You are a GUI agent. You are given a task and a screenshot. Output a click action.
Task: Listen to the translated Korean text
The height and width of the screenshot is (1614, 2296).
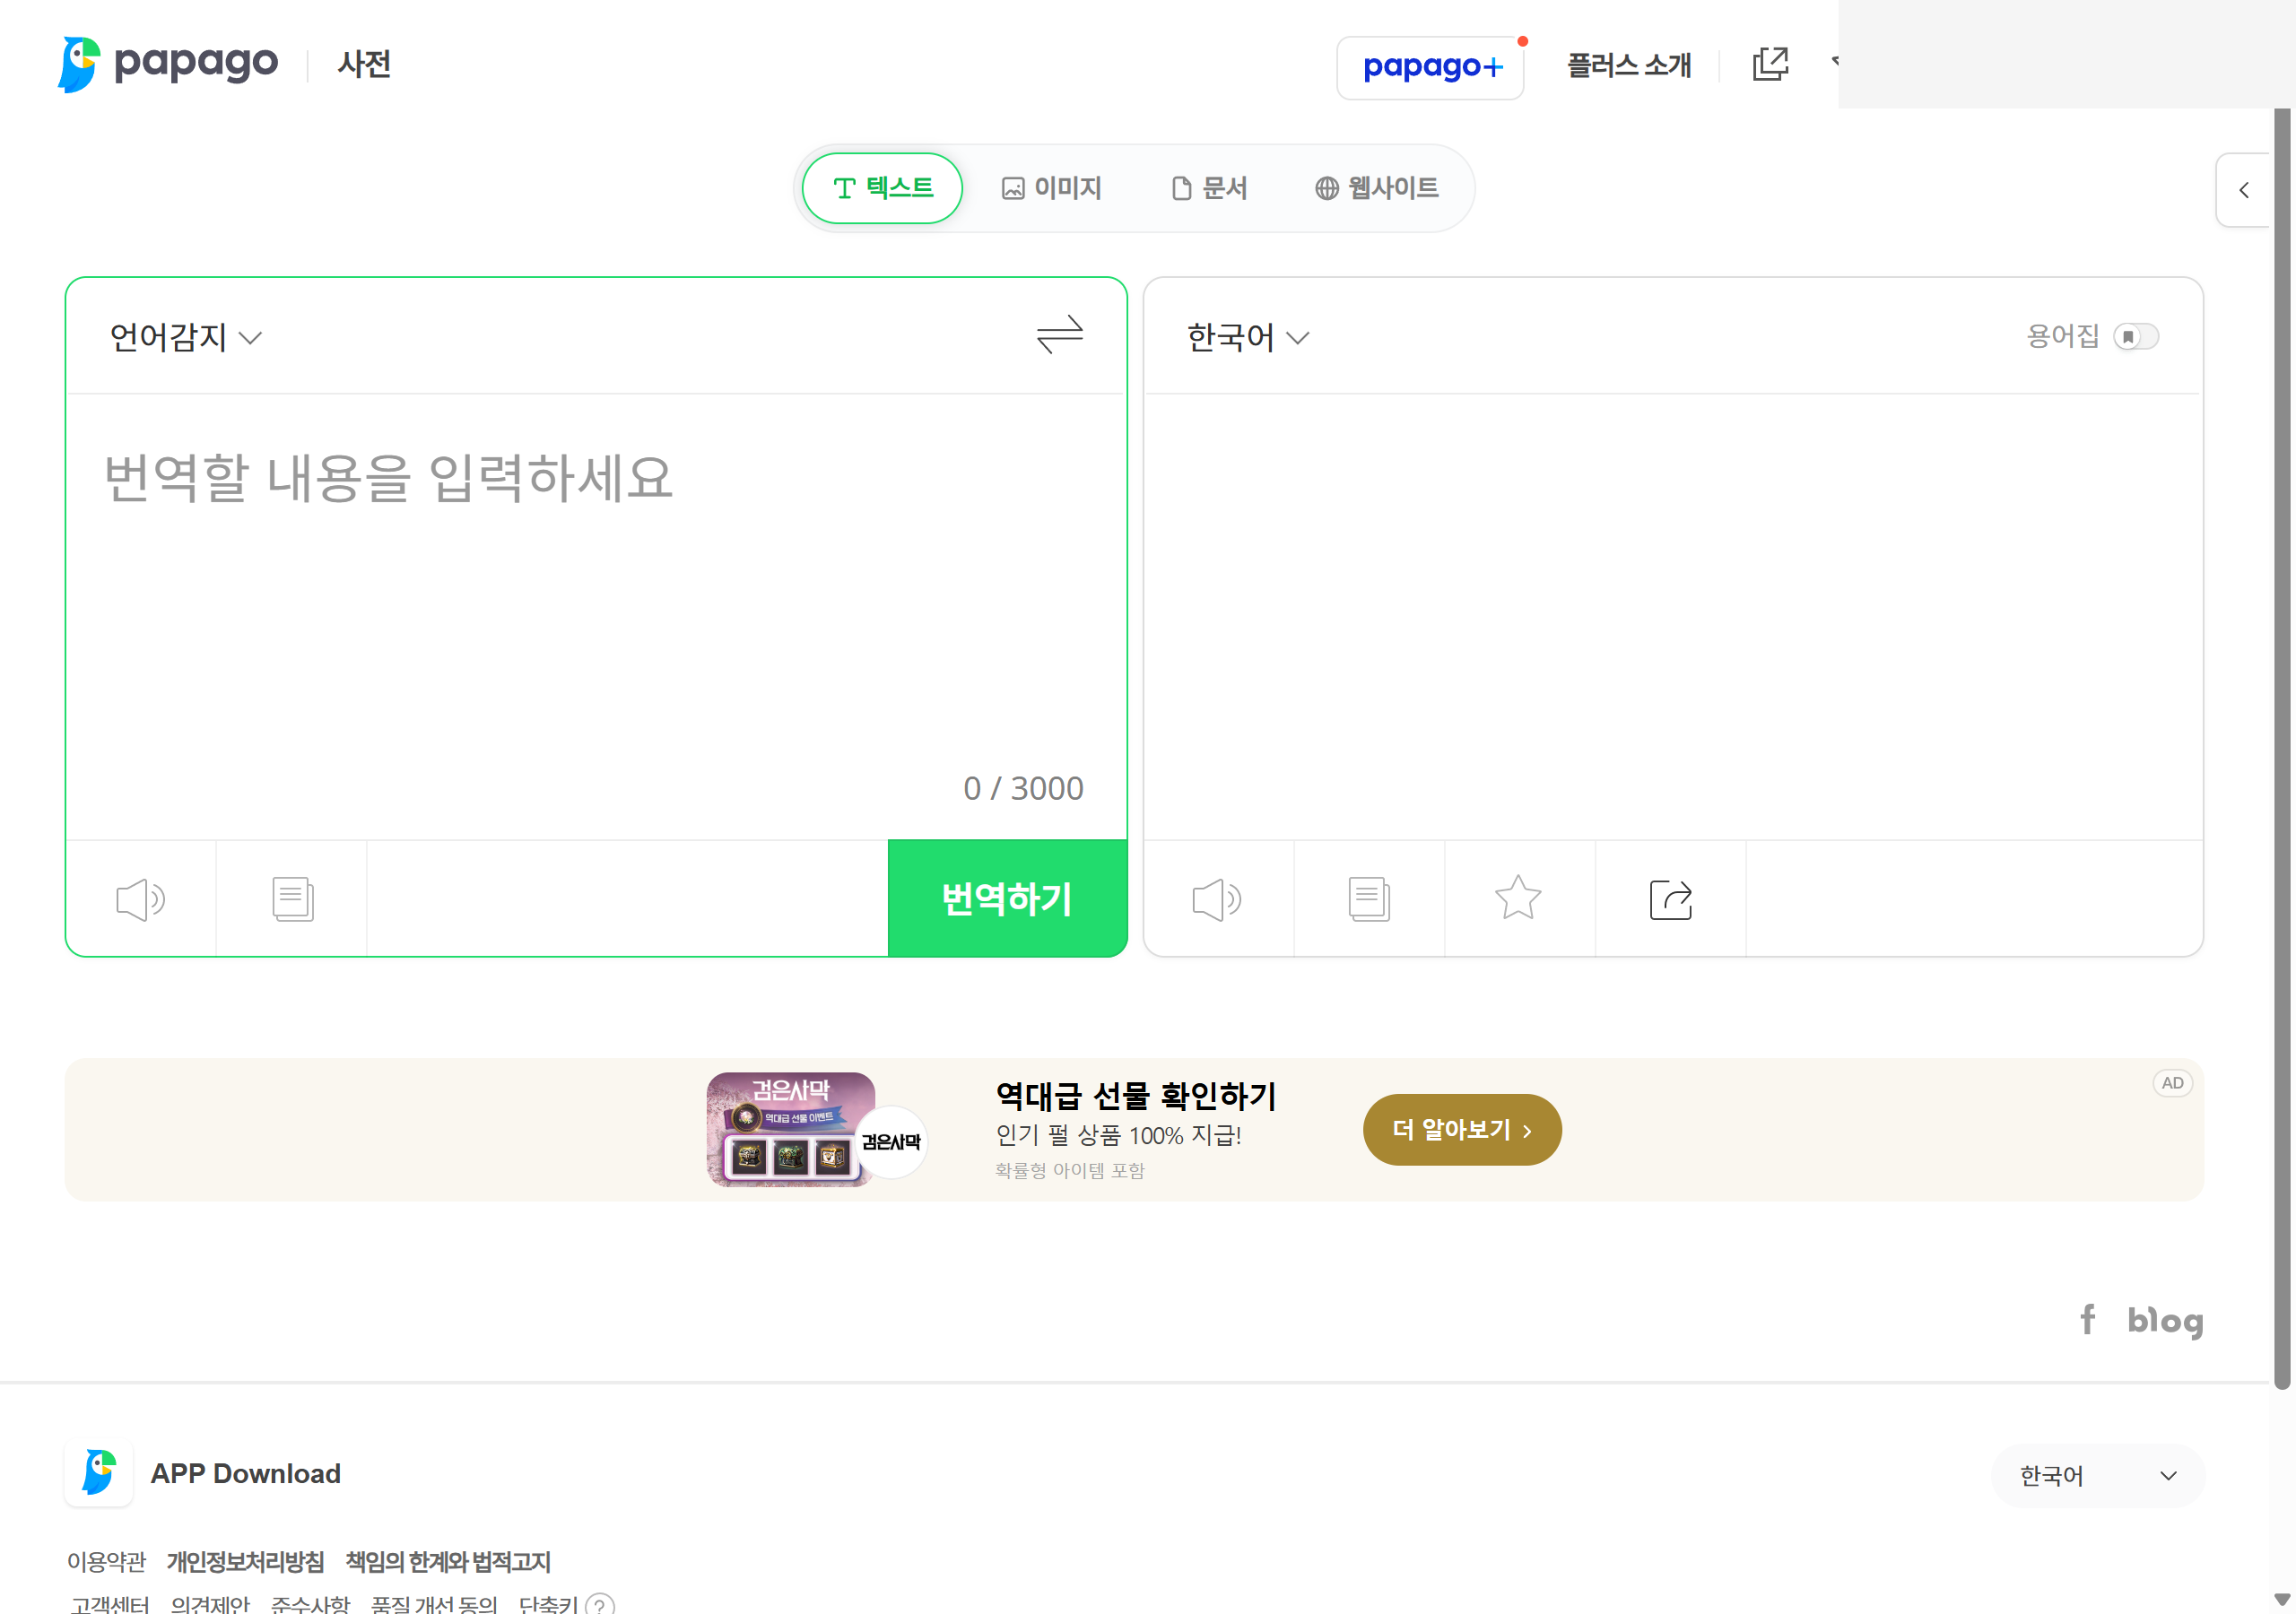coord(1216,898)
